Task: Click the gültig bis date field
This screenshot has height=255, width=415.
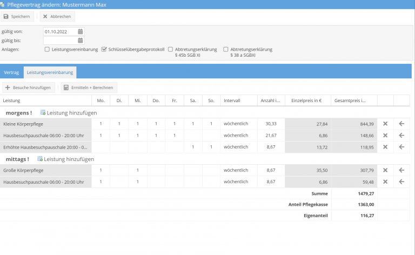Action: [60, 41]
